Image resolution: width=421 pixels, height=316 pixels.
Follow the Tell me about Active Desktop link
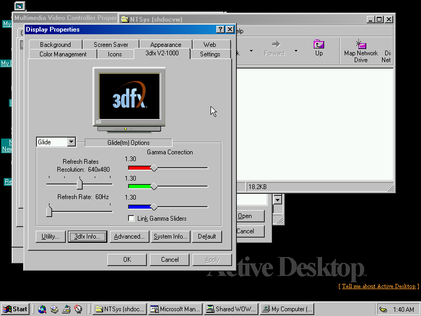(378, 286)
